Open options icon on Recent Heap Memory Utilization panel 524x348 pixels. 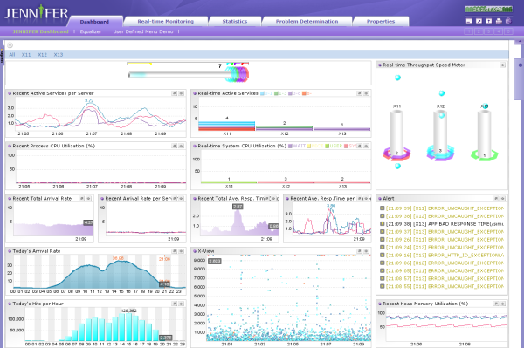coord(502,304)
